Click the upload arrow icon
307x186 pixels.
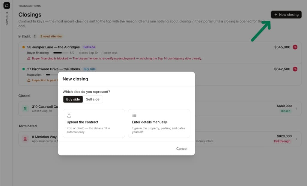coord(69,115)
